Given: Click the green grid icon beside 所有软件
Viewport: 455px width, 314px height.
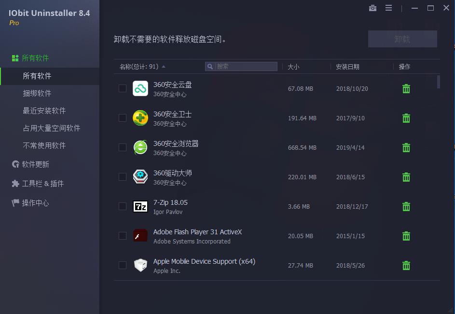Looking at the screenshot, I should pyautogui.click(x=15, y=58).
